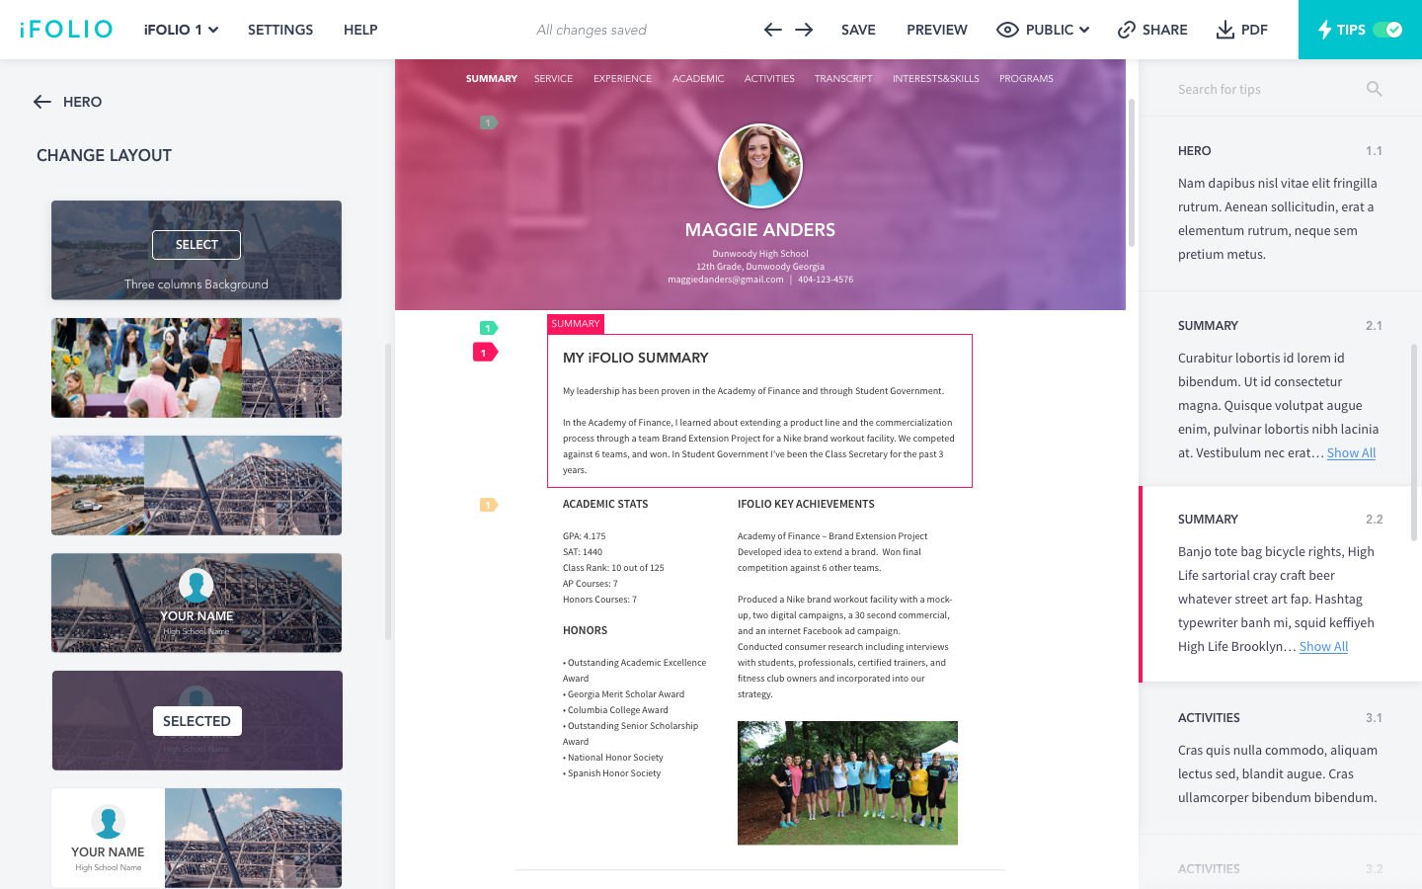Click the PDF download icon
Screen dimensions: 1422x889
pyautogui.click(x=1224, y=30)
